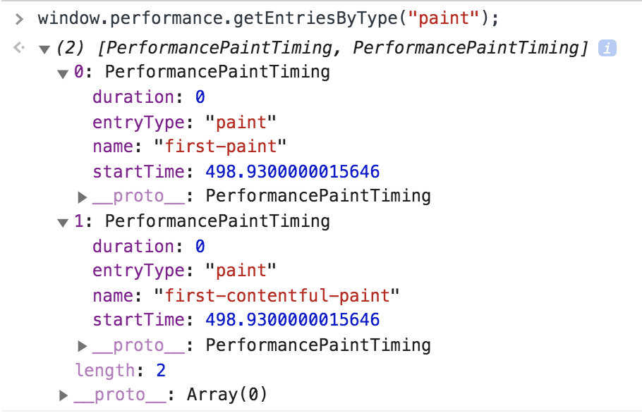Viewport: 642px width, 413px height.
Task: Click the output return arrow icon
Action: pos(19,48)
